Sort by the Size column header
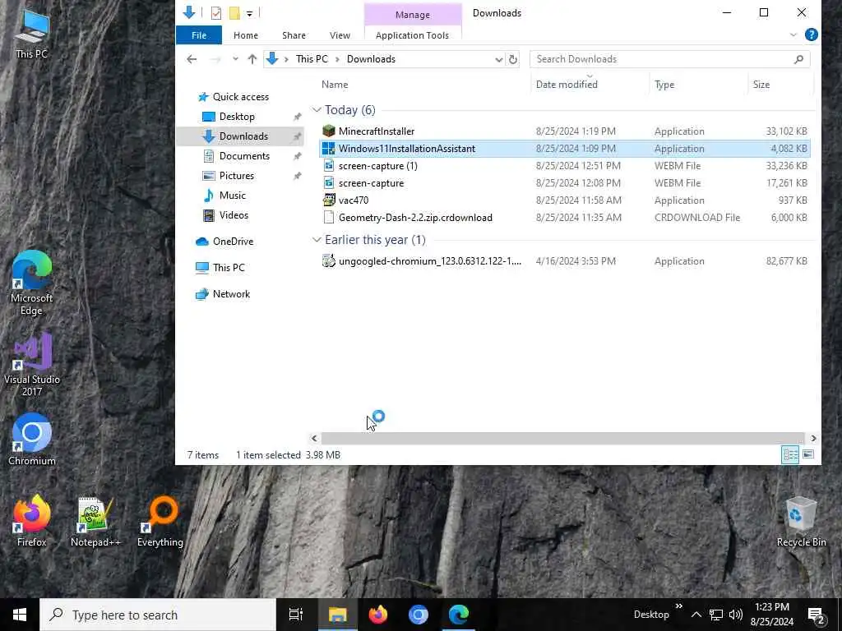The height and width of the screenshot is (631, 842). pyautogui.click(x=761, y=85)
